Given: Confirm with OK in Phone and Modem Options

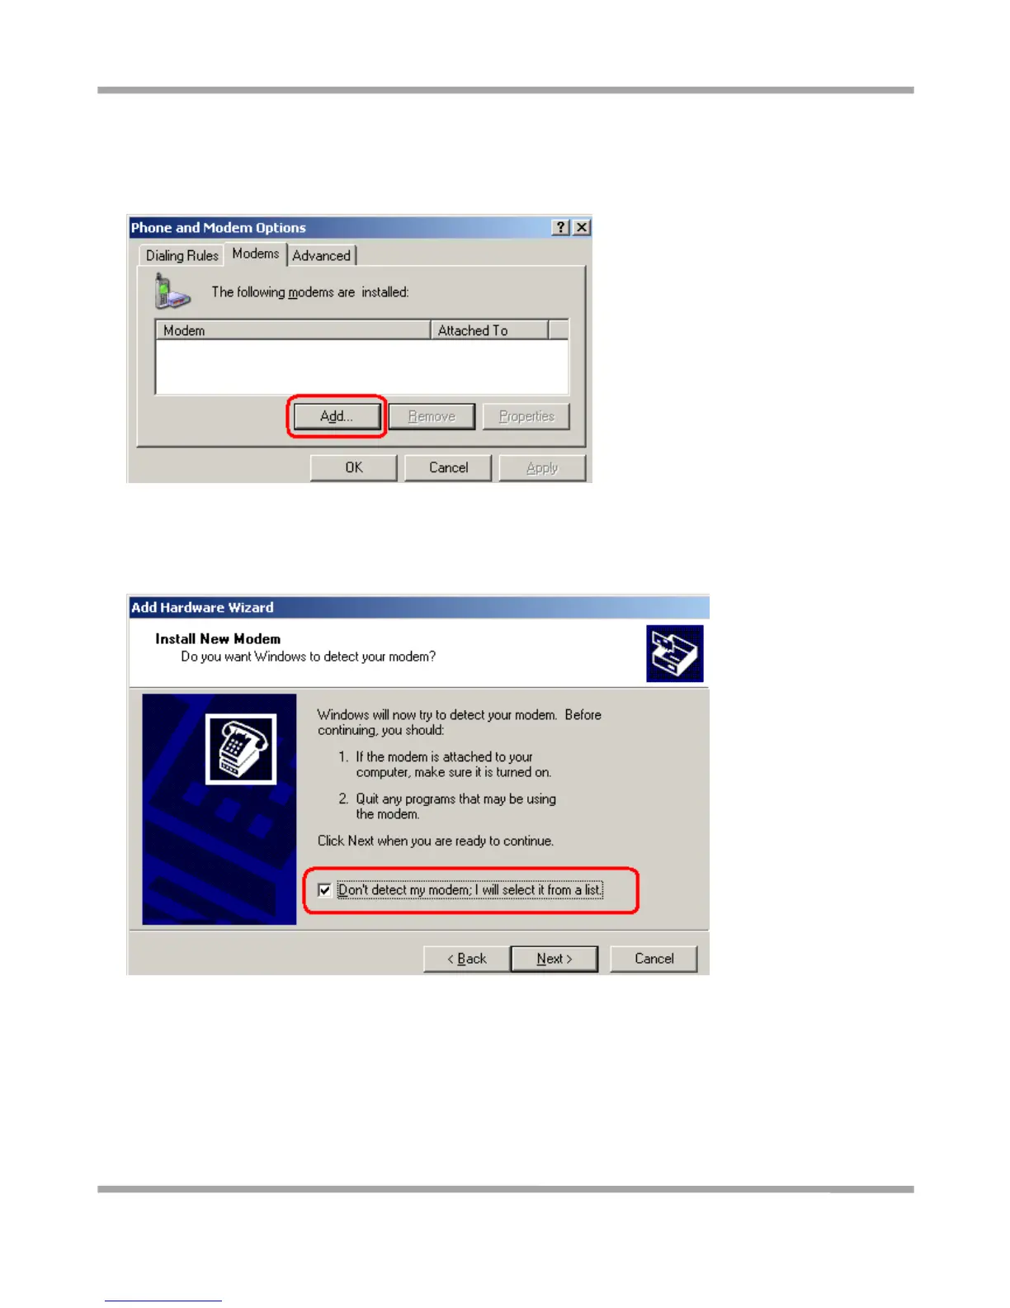Looking at the screenshot, I should tap(354, 467).
